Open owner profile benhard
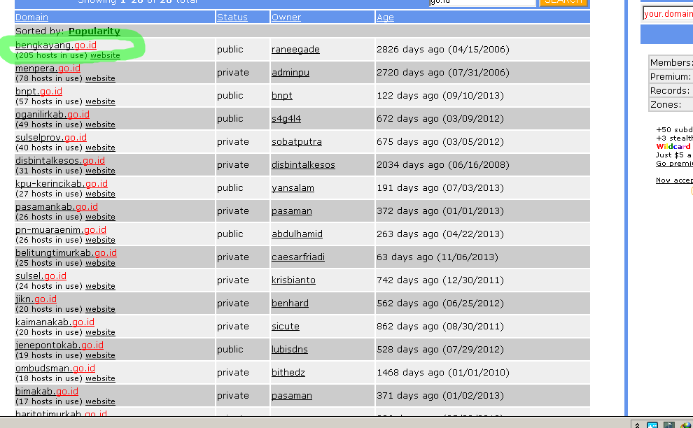The width and height of the screenshot is (693, 428). [x=290, y=303]
